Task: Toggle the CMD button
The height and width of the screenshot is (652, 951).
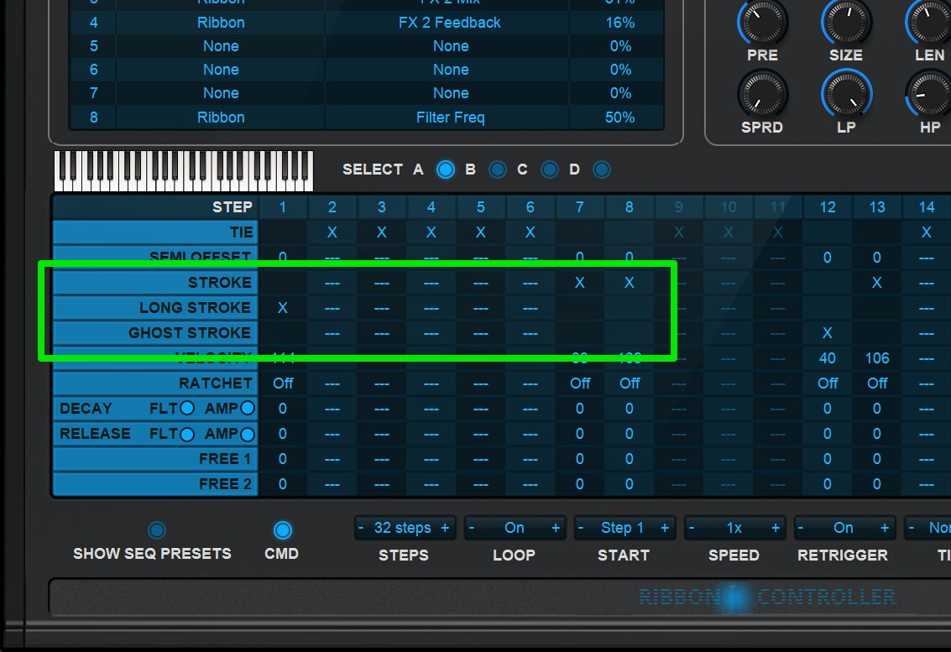Action: click(282, 530)
